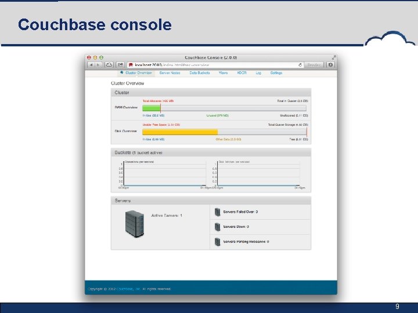Screen dimensions: 418x313
Task: Click the yellow disk usage bar
Action: tap(180, 132)
